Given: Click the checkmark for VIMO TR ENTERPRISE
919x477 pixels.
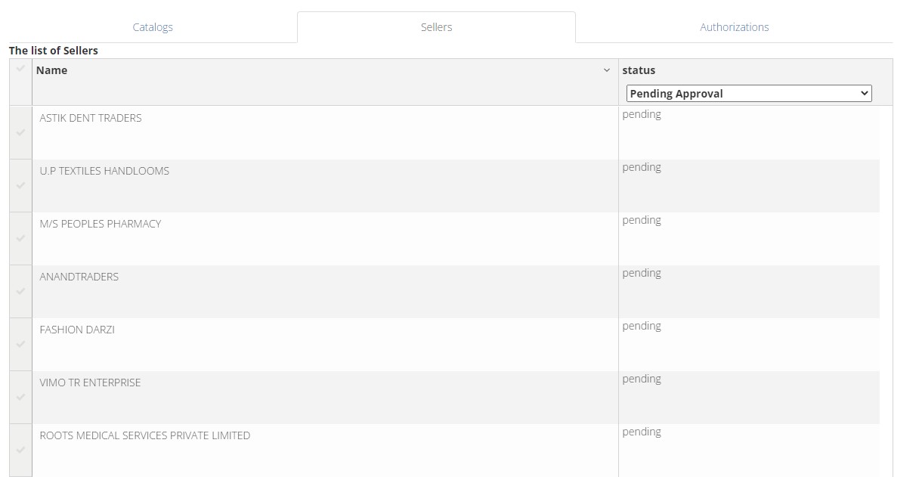Looking at the screenshot, I should pyautogui.click(x=20, y=397).
